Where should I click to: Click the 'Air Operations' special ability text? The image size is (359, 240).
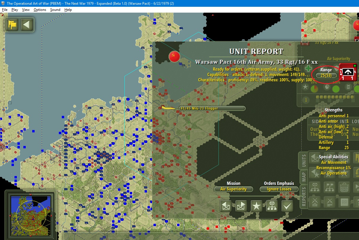[x=334, y=173]
